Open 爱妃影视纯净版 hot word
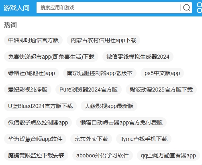This screenshot has height=165, width=202. click(x=28, y=90)
